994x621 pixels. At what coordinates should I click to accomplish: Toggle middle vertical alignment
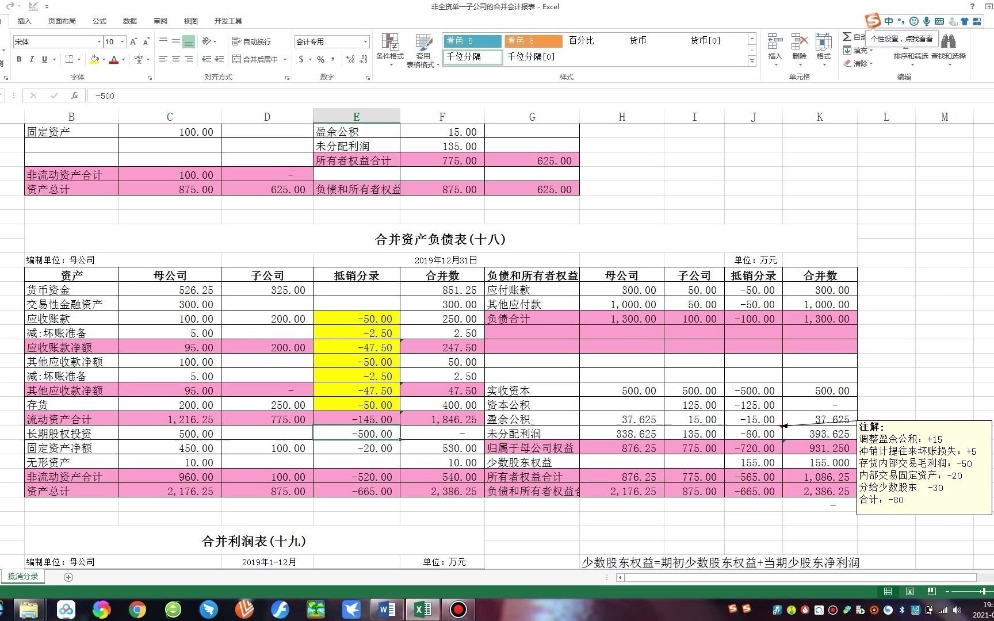tap(175, 41)
